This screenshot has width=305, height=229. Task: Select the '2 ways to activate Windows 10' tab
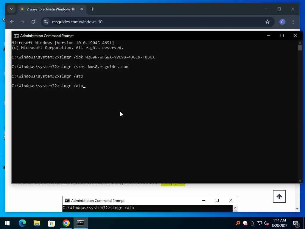(51, 9)
